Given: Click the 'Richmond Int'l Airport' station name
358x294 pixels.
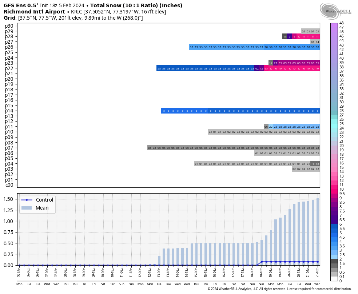Looking at the screenshot, I should point(34,12).
